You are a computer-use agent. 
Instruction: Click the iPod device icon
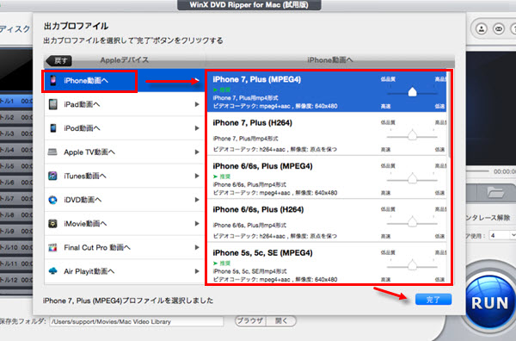click(x=53, y=127)
